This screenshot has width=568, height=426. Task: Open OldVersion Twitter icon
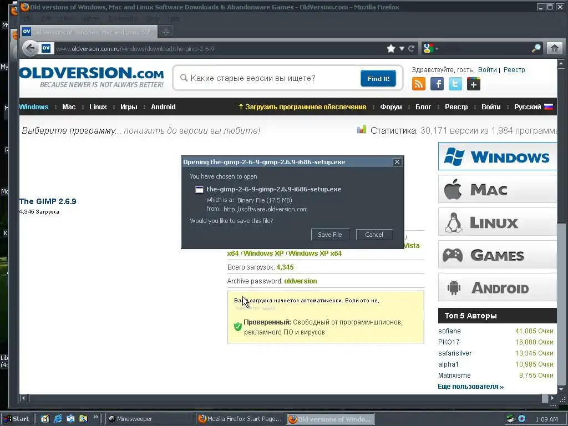tap(455, 84)
